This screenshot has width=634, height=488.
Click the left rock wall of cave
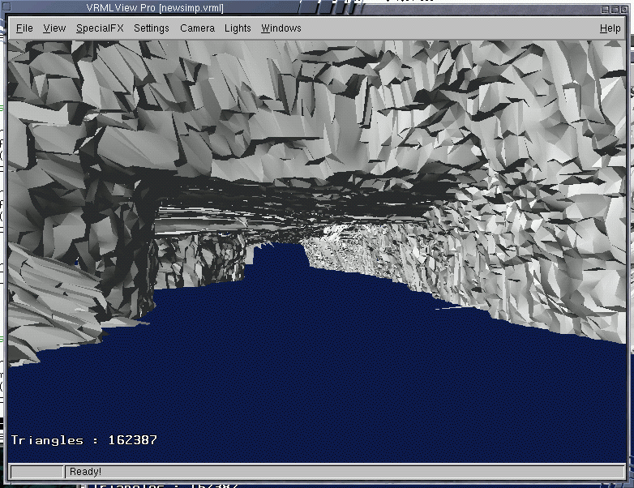tap(65, 243)
